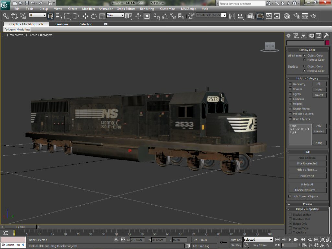332x249 pixels.
Task: Select the Move tool in main toolbar
Action: tap(85, 16)
